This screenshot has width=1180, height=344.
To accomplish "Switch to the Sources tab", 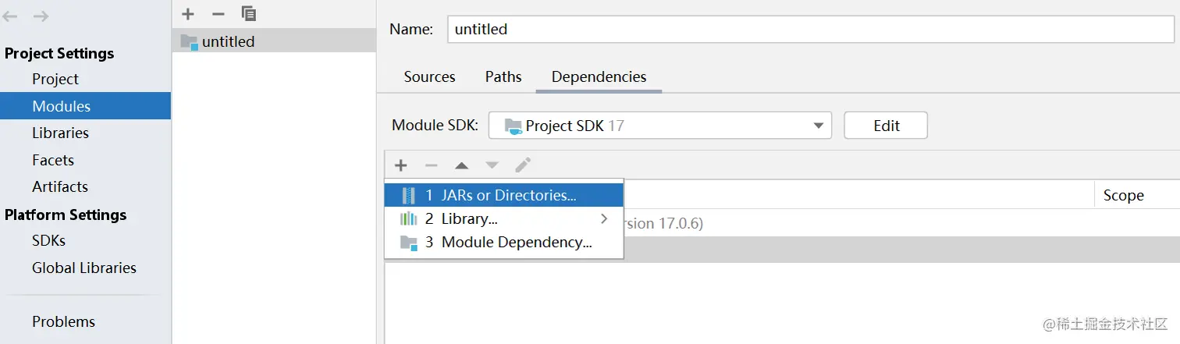I will pyautogui.click(x=429, y=77).
